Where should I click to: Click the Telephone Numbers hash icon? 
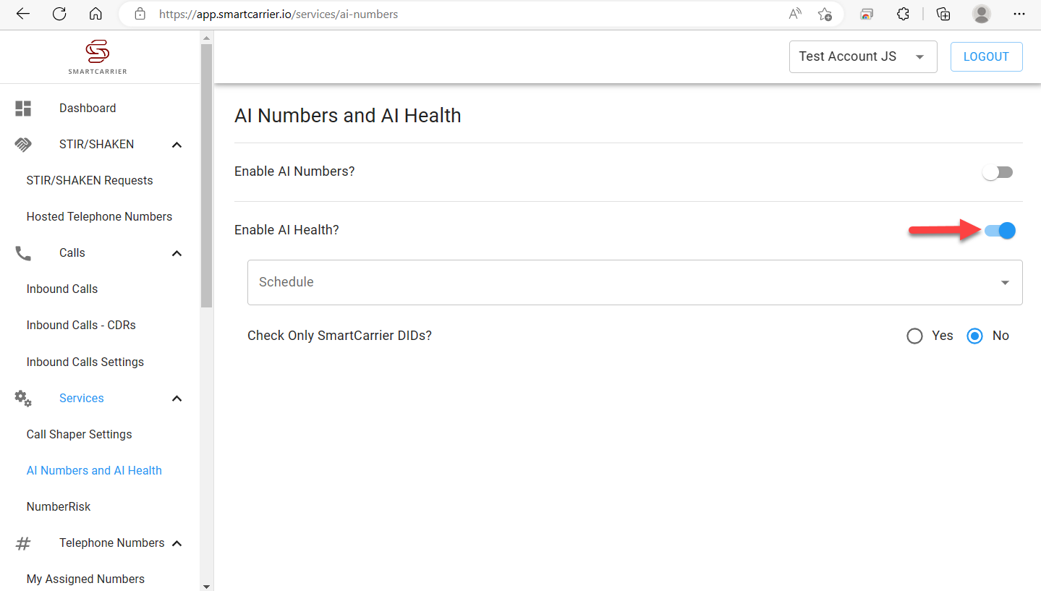click(23, 543)
